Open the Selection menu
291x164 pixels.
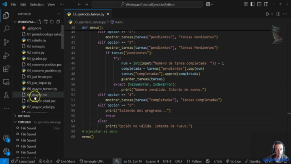(x=37, y=5)
